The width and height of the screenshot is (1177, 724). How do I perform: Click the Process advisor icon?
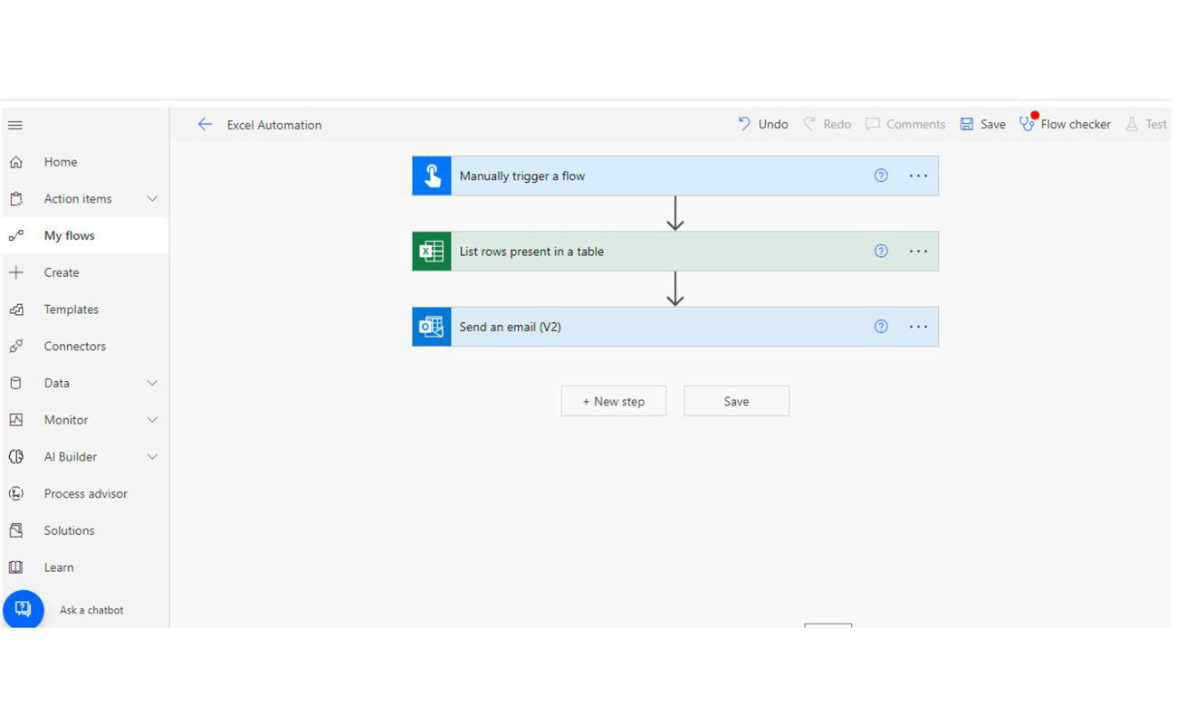tap(16, 494)
